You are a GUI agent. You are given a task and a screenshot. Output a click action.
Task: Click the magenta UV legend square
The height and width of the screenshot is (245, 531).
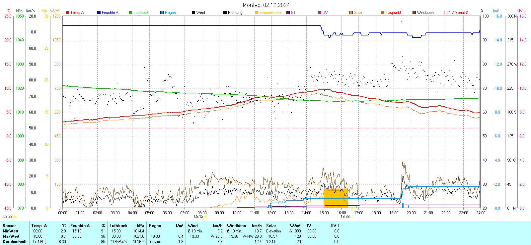(320, 13)
